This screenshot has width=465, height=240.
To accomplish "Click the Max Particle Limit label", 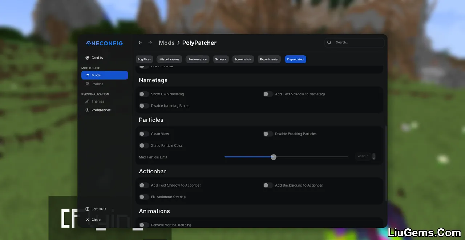I will (153, 157).
